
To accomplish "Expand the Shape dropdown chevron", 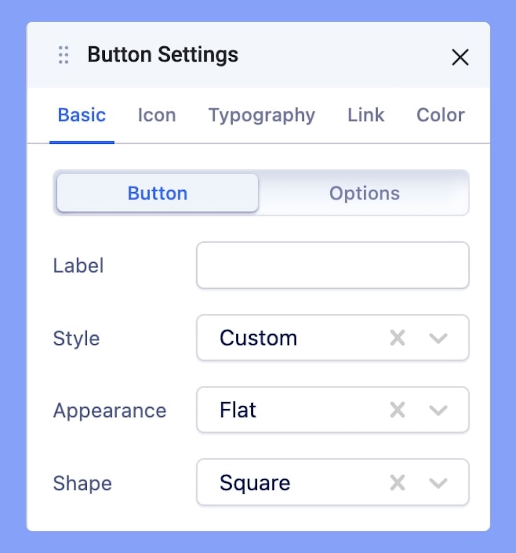I will pos(438,483).
